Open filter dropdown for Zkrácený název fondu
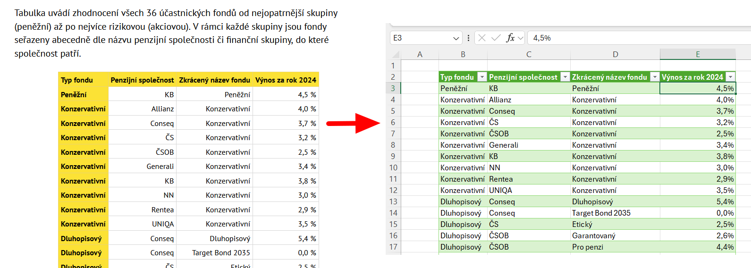 [655, 77]
